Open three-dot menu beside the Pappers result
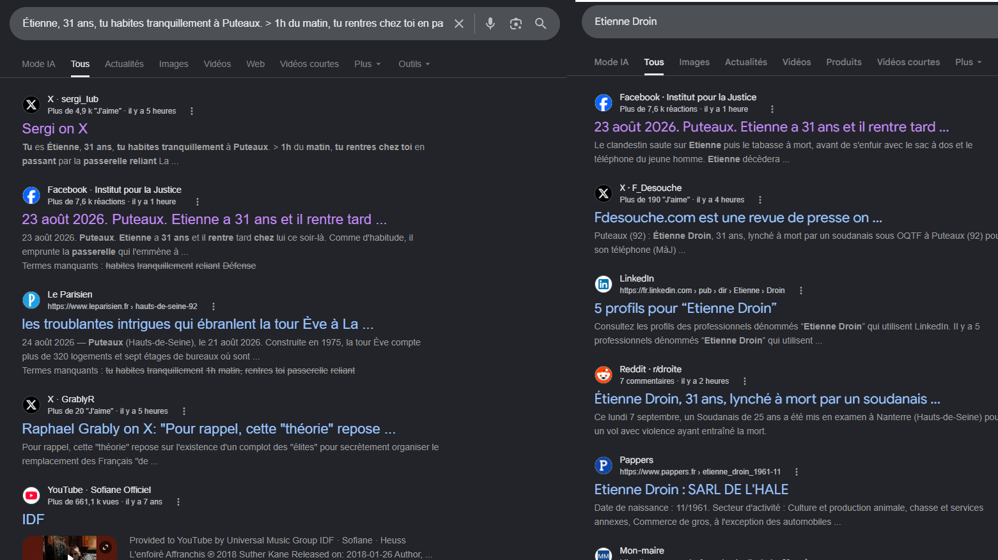998x560 pixels. pyautogui.click(x=797, y=472)
